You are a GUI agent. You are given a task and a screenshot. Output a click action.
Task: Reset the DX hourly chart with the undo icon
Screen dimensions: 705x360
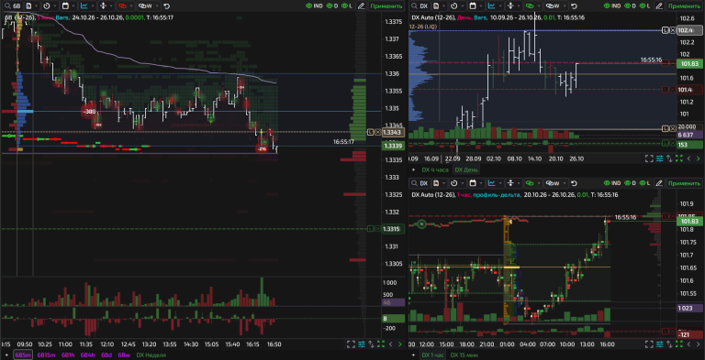(x=574, y=183)
